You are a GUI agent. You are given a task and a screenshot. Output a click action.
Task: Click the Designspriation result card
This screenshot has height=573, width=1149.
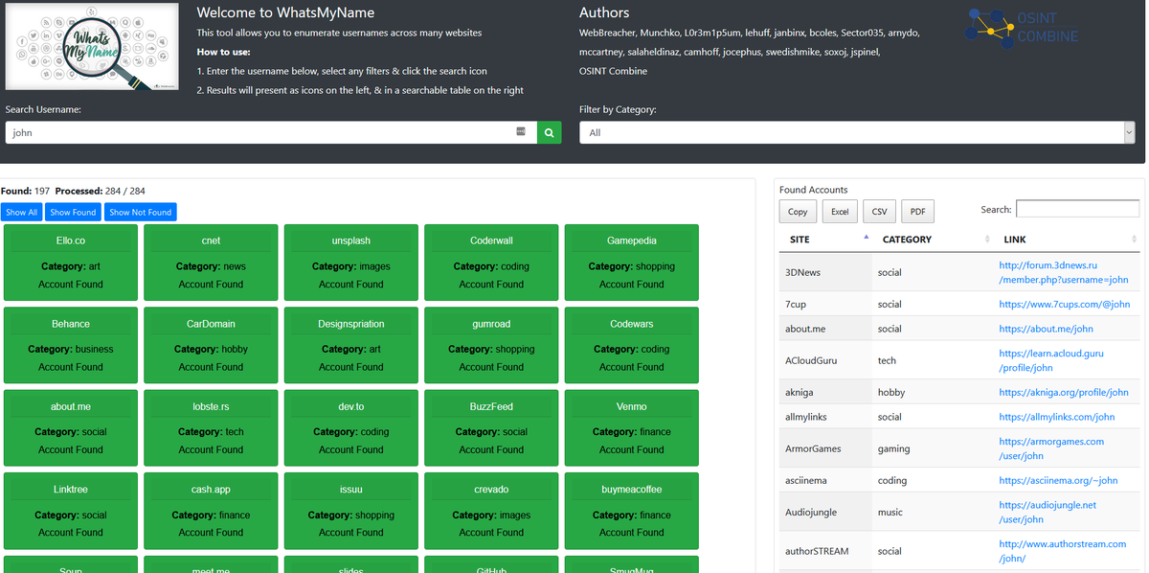pyautogui.click(x=351, y=345)
